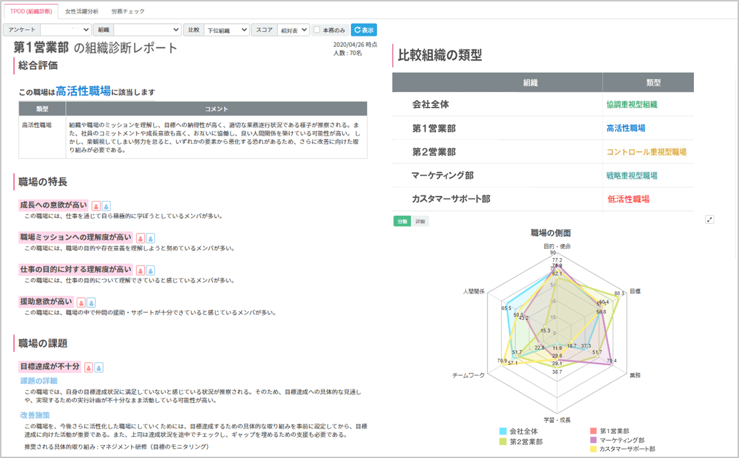Click the 課題の詳細 subheading

(39, 381)
